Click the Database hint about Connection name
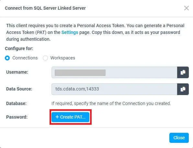Image resolution: width=193 pixels, height=148 pixels. coord(111,103)
